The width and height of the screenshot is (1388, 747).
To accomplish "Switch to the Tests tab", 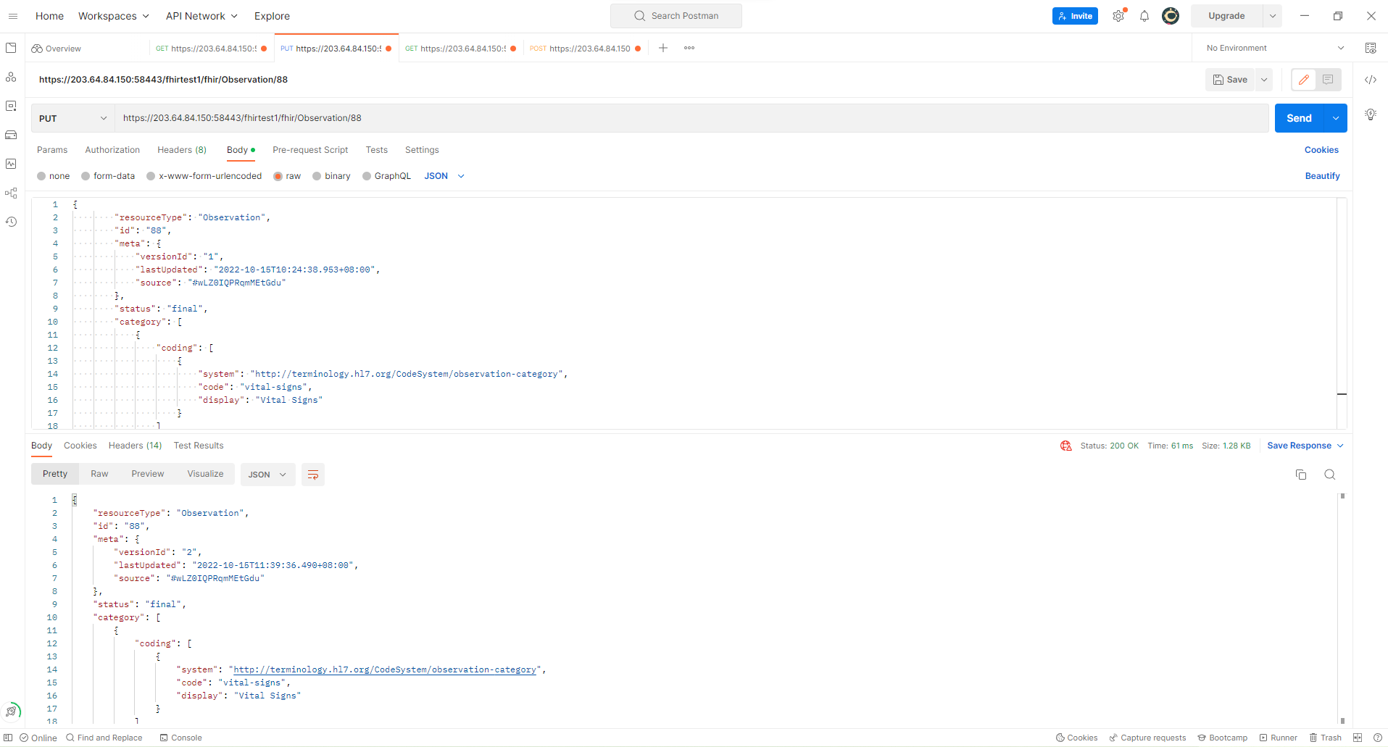I will (377, 150).
